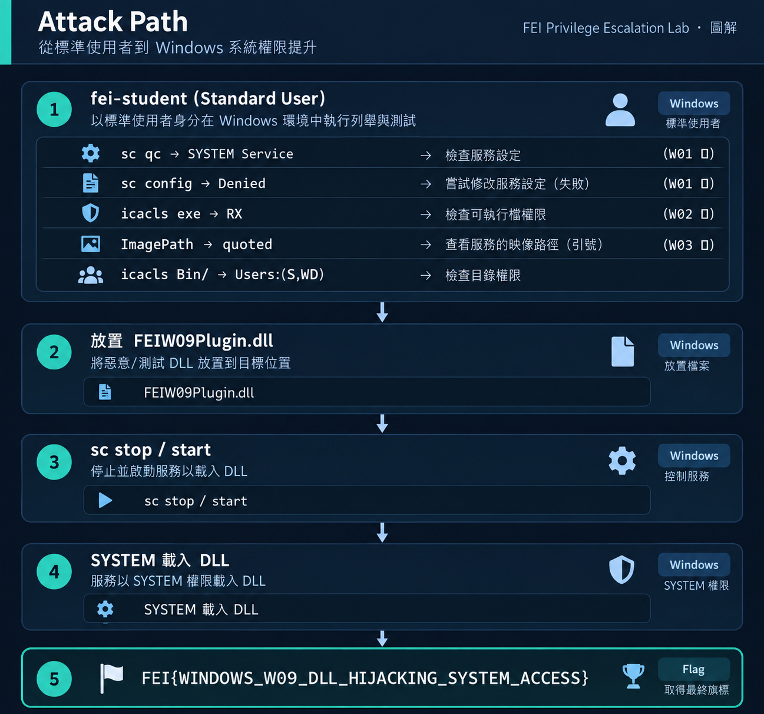764x714 pixels.
Task: Click the Attack Path title
Action: click(113, 22)
